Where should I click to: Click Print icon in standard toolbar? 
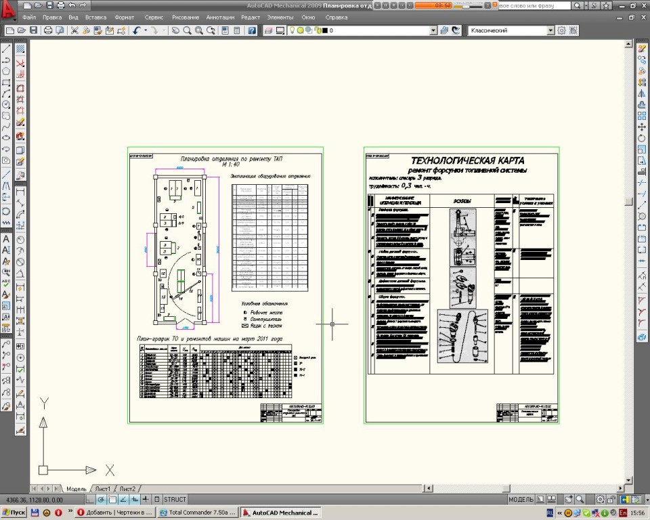pyautogui.click(x=48, y=30)
